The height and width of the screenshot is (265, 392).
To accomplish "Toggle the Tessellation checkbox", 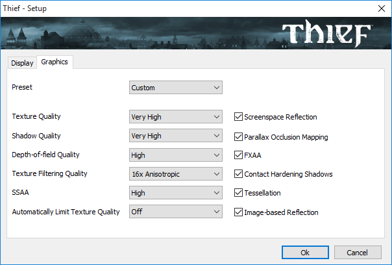I will point(238,193).
